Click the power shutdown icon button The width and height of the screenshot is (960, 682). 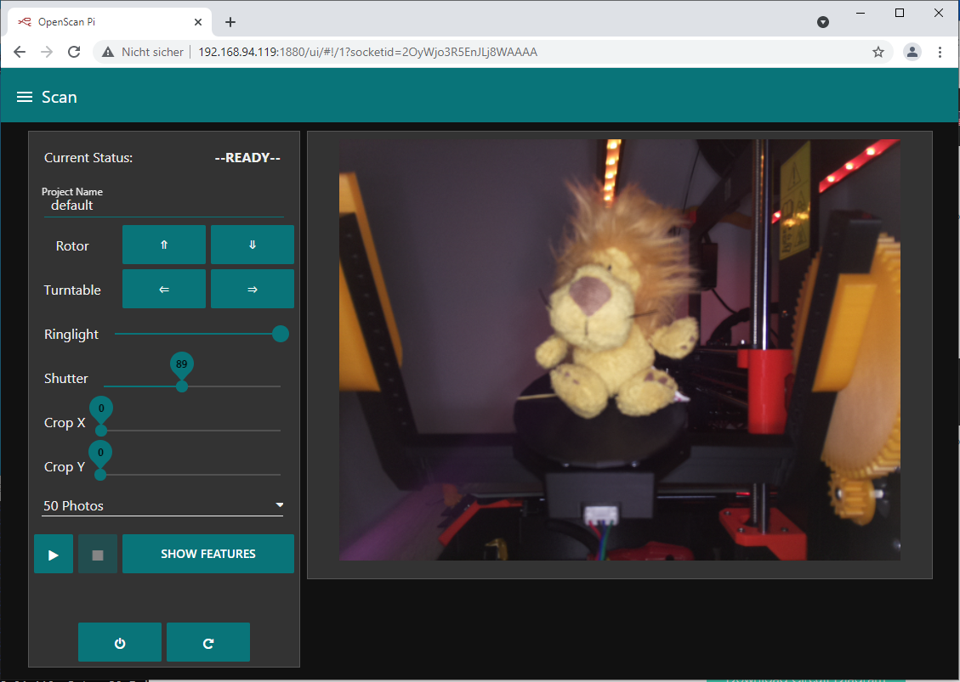tap(120, 642)
